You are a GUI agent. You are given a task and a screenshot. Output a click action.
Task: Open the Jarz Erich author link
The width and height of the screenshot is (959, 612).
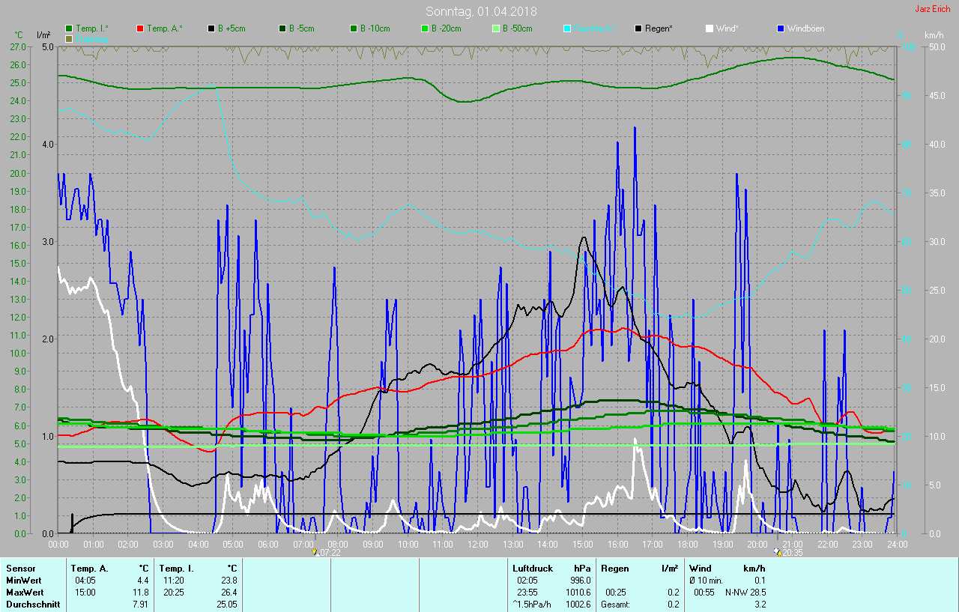pyautogui.click(x=932, y=9)
